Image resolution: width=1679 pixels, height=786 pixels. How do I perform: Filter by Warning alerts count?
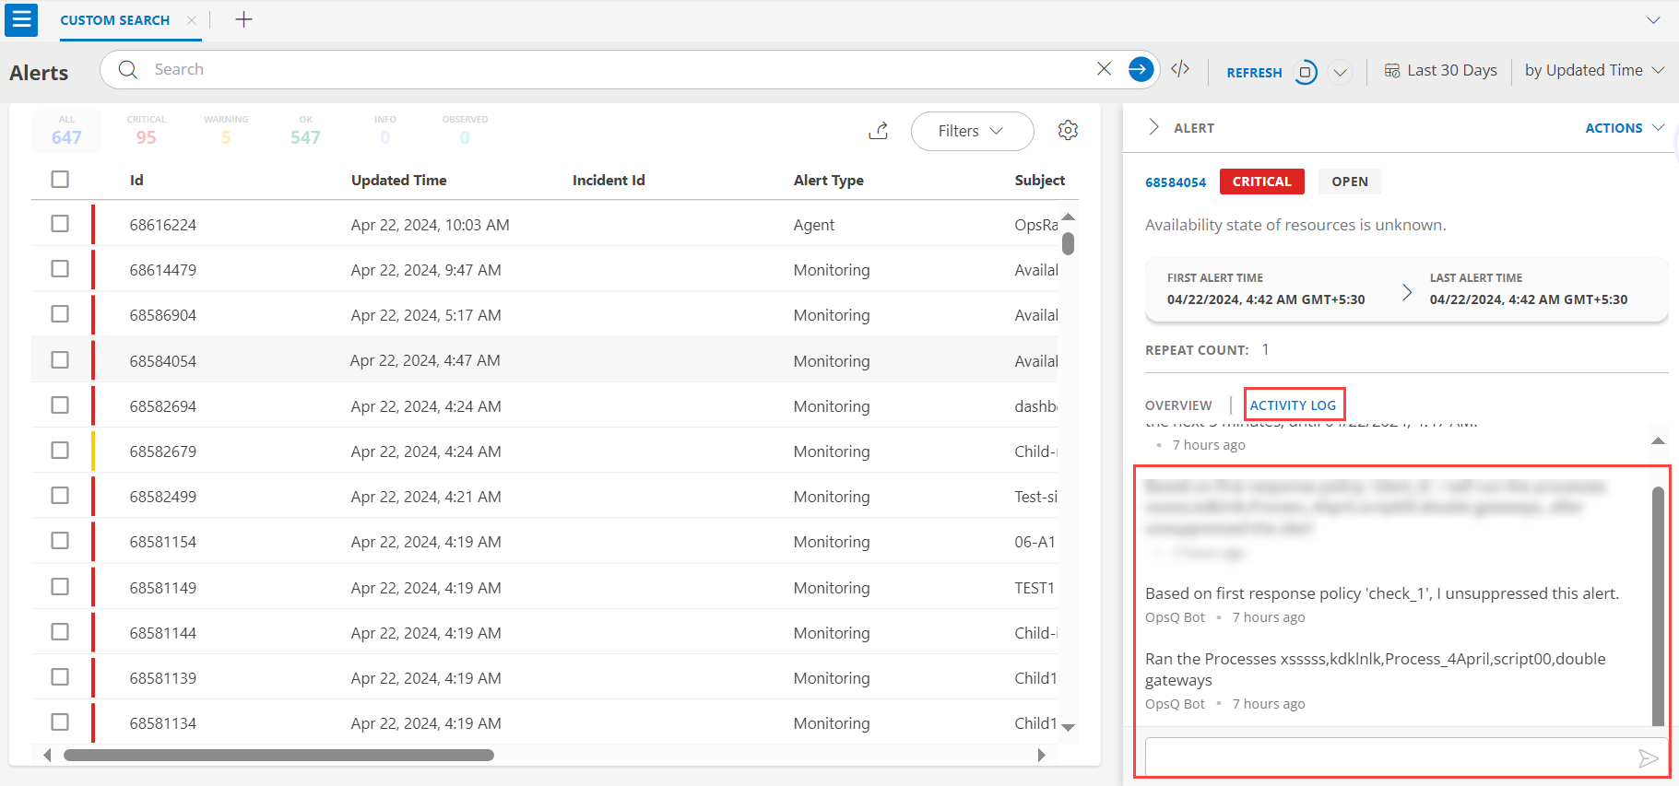click(x=226, y=131)
